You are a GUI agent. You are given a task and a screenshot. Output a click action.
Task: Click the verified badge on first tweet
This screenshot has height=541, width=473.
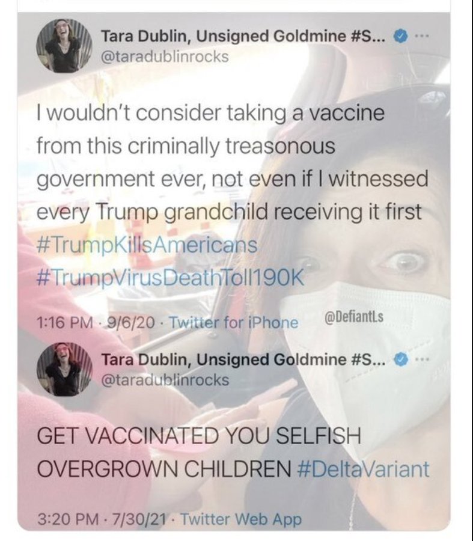[400, 36]
